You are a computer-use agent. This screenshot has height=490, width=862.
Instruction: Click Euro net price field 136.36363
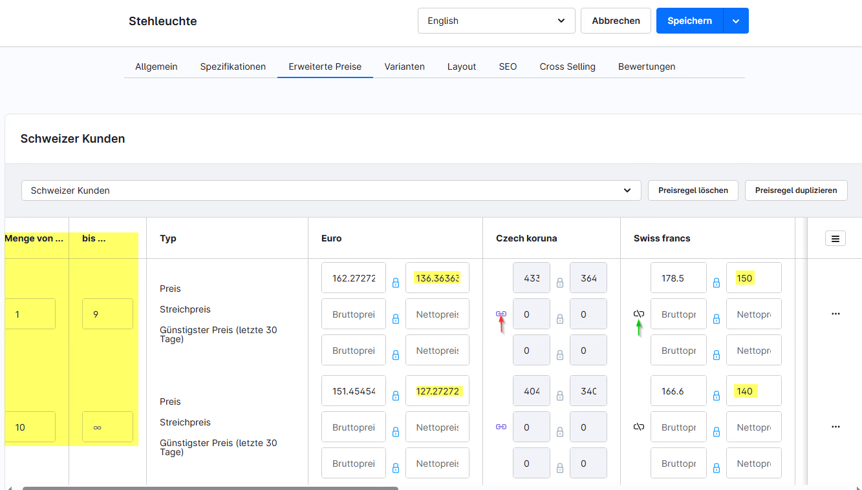click(x=437, y=278)
